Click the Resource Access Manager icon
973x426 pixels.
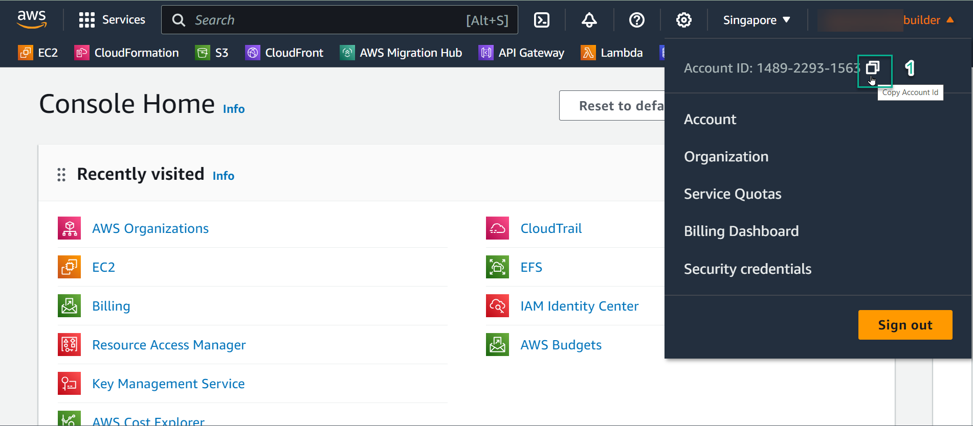tap(69, 345)
